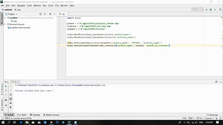The width and height of the screenshot is (223, 125).
Task: Toggle read-only lock icon in status bar
Action: [x=216, y=118]
